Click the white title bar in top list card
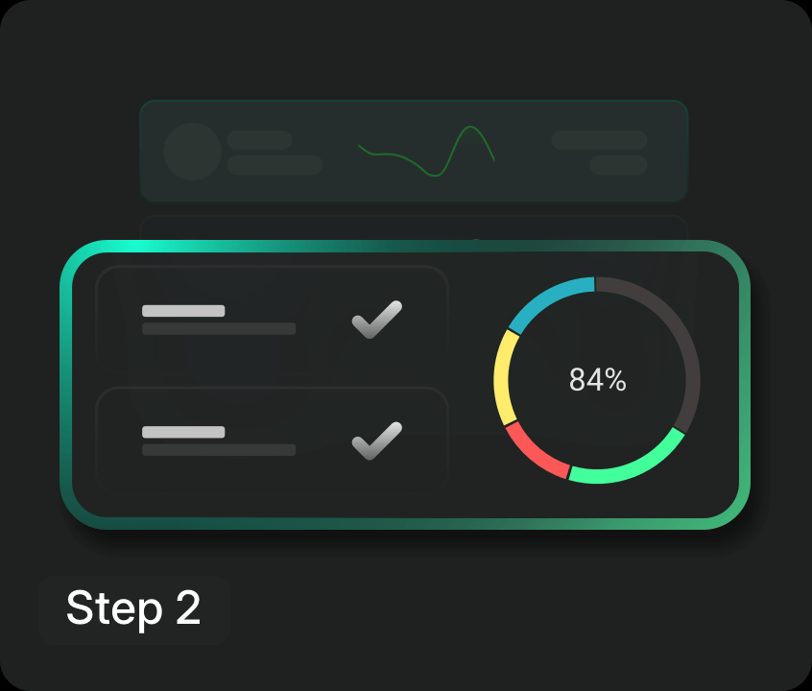Screen dimensions: 812x691 coord(183,311)
